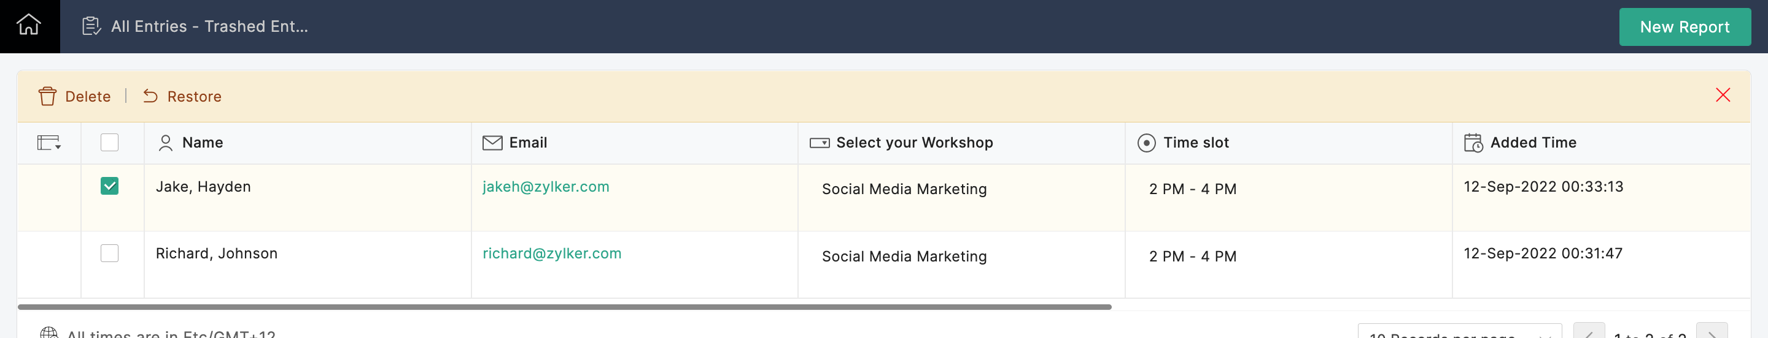Viewport: 1768px width, 338px height.
Task: Click the trash can Delete icon
Action: (47, 97)
